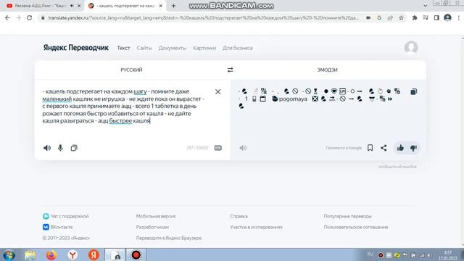The width and height of the screenshot is (464, 261).
Task: Copy the emoji translation
Action: pyautogui.click(x=414, y=91)
